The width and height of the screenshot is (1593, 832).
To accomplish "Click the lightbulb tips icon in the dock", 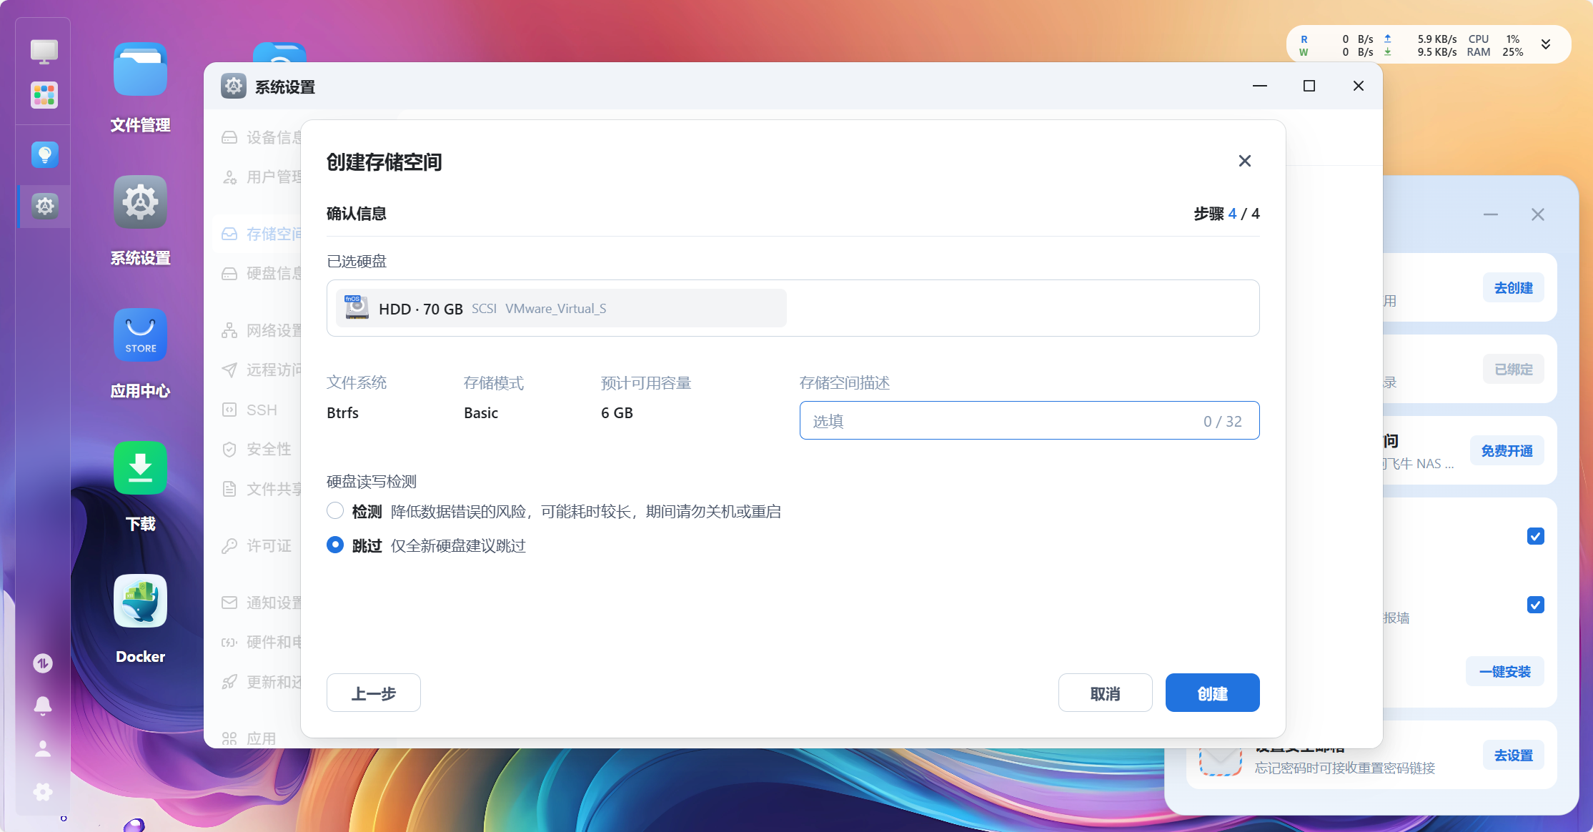I will (x=44, y=154).
